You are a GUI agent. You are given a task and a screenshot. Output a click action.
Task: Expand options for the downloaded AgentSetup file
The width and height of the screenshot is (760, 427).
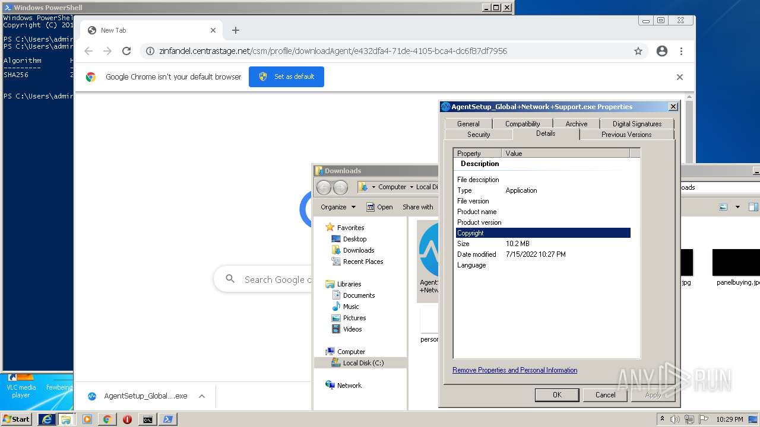coord(202,396)
